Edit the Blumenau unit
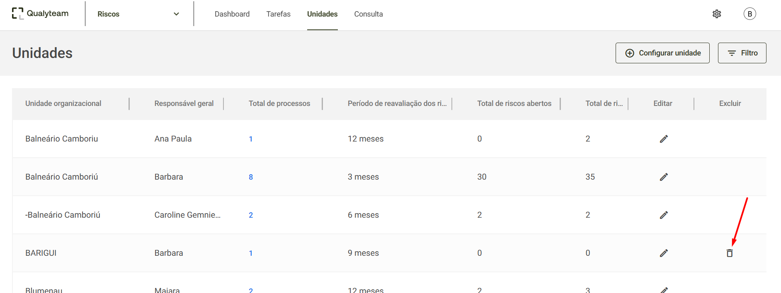This screenshot has height=293, width=781. point(664,290)
